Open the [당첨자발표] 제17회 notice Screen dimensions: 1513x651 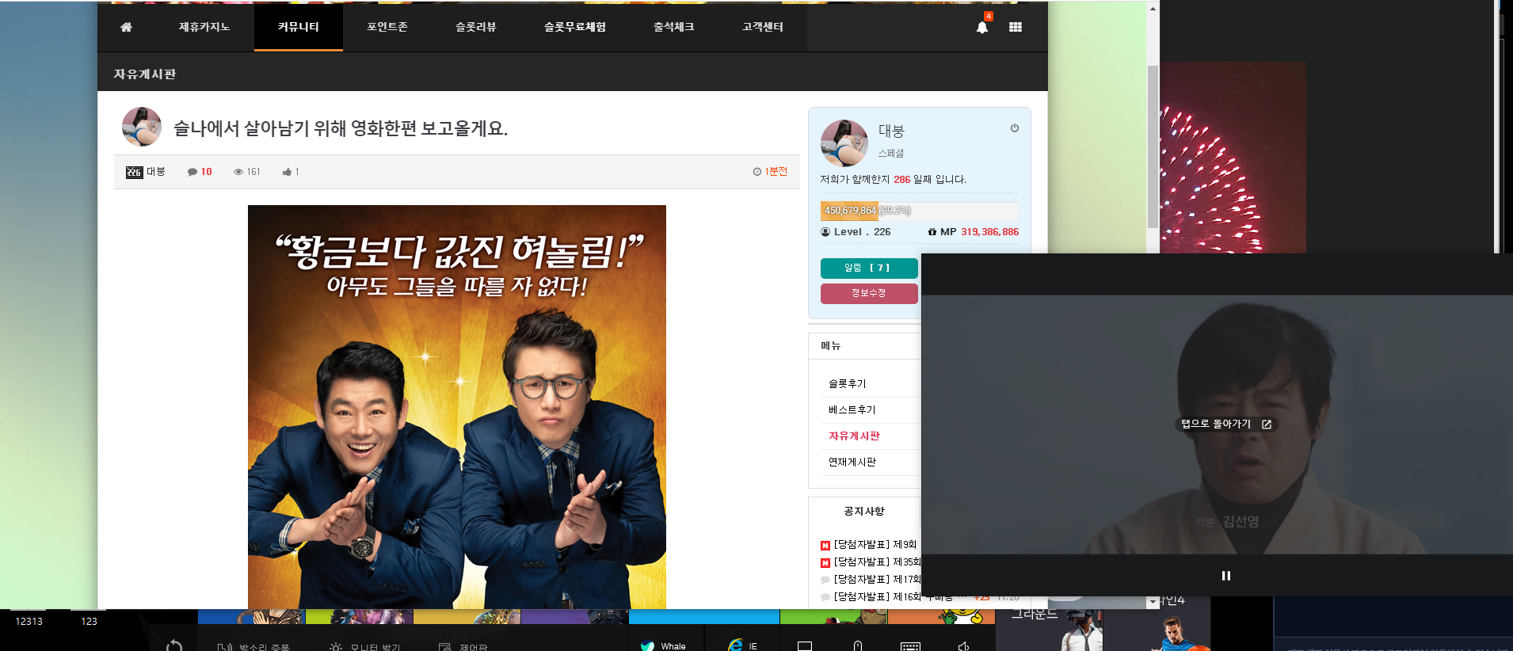pos(878,580)
